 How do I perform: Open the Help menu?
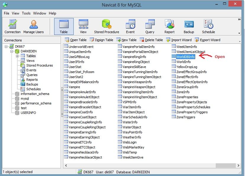pos(52,13)
